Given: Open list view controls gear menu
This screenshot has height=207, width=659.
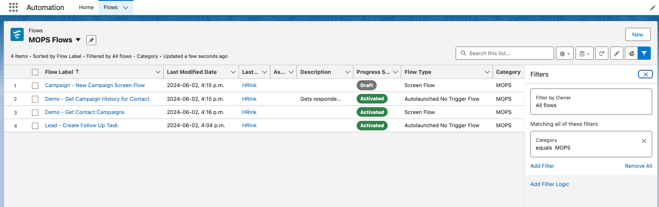Looking at the screenshot, I should pyautogui.click(x=565, y=53).
